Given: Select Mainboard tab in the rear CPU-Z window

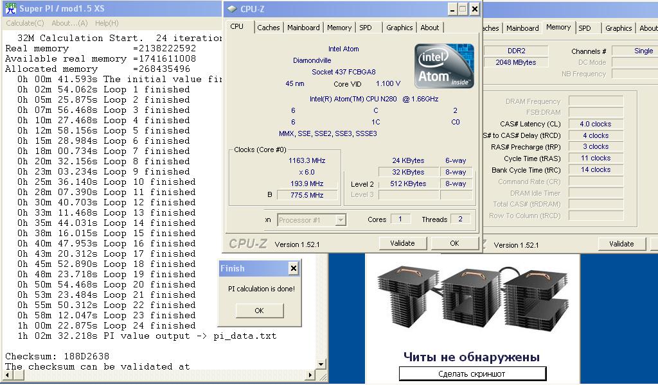Looking at the screenshot, I should 522,28.
